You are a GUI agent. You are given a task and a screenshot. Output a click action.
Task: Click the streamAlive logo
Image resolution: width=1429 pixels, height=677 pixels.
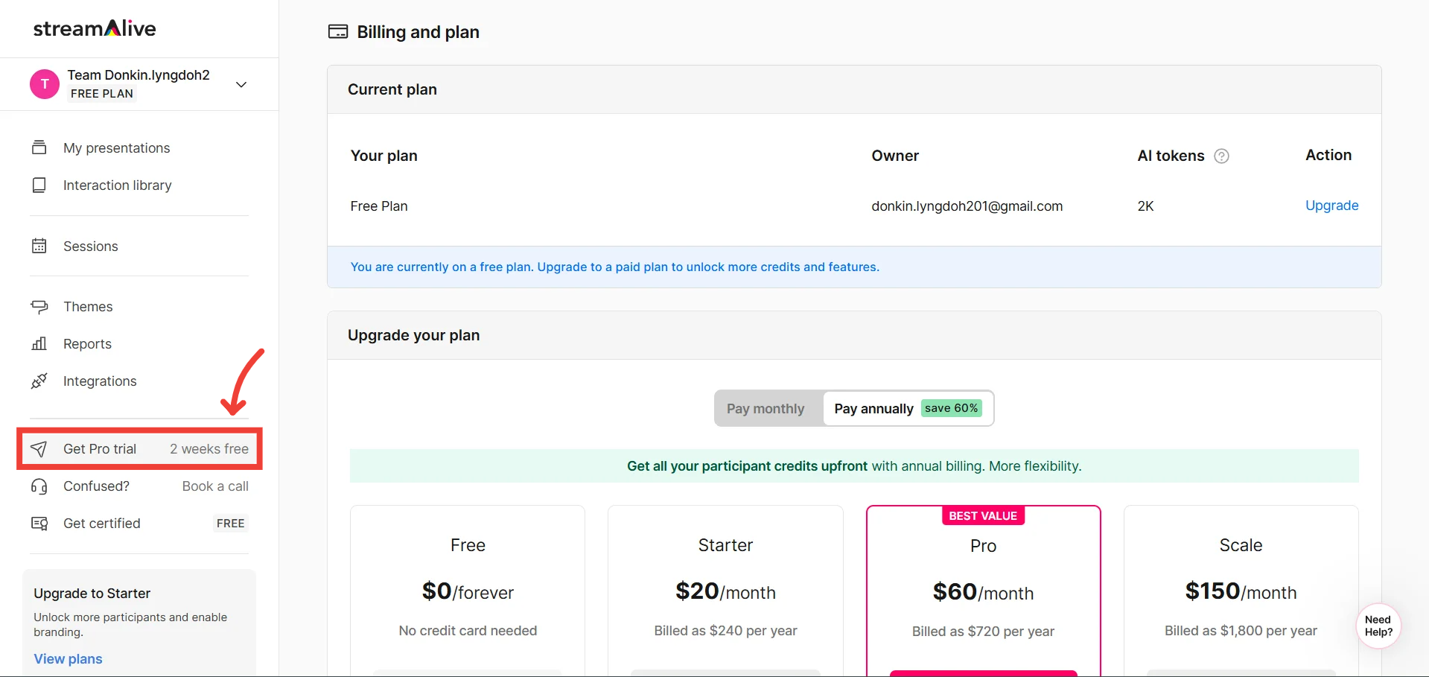tap(95, 28)
